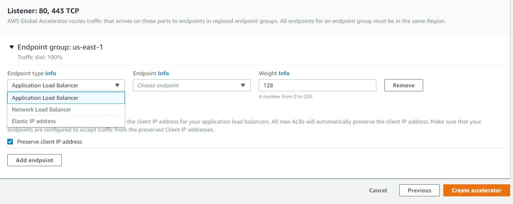This screenshot has width=513, height=204.
Task: Click the Endpoint group: us-east-1 heading
Action: click(x=60, y=47)
